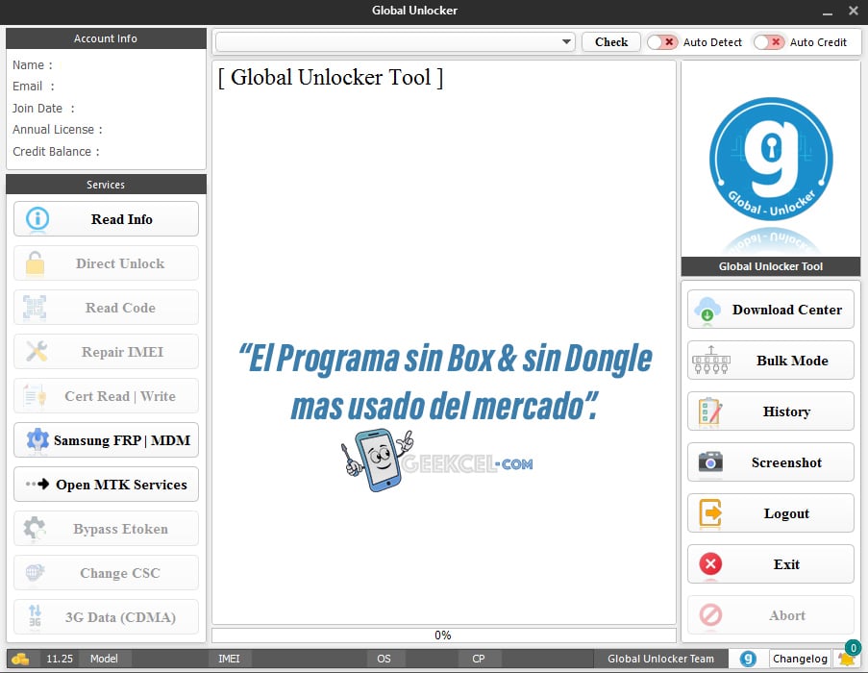The width and height of the screenshot is (868, 673).
Task: Click the Samsung FRP | MDM gear icon
Action: 37,439
